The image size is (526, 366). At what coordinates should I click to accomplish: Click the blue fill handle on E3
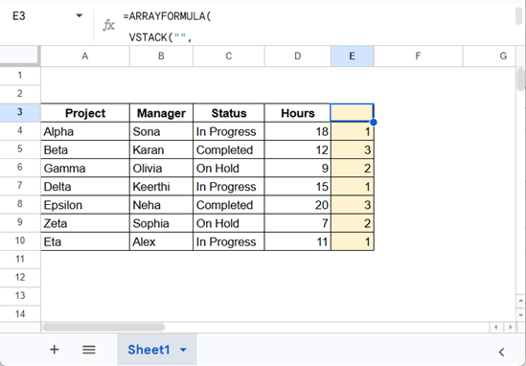coord(373,122)
